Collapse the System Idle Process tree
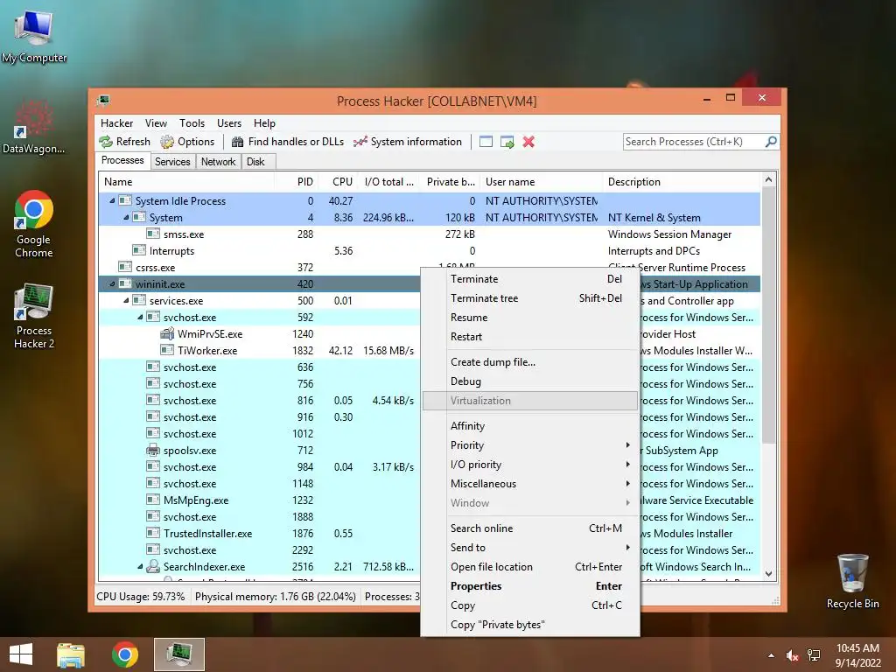 112,200
